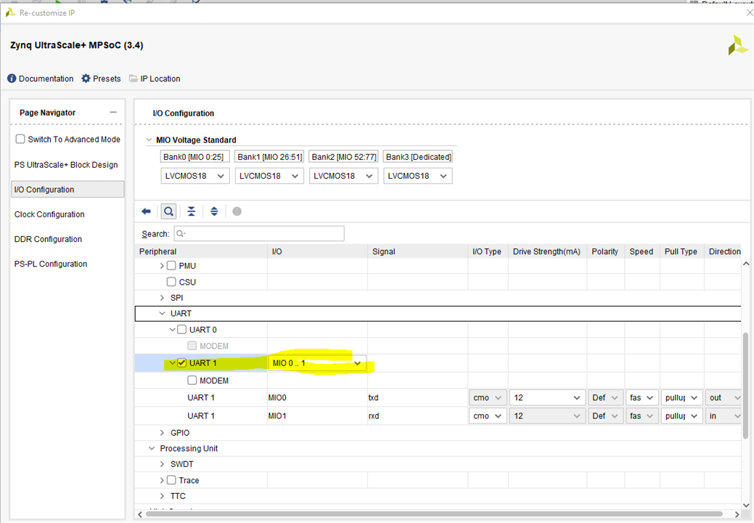
Task: Collapse Page Navigator with minus icon
Action: [112, 113]
